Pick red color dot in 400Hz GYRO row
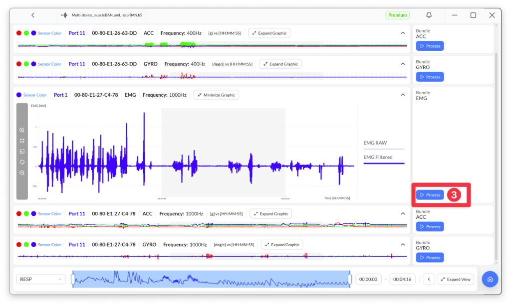This screenshot has height=306, width=511. pos(19,64)
